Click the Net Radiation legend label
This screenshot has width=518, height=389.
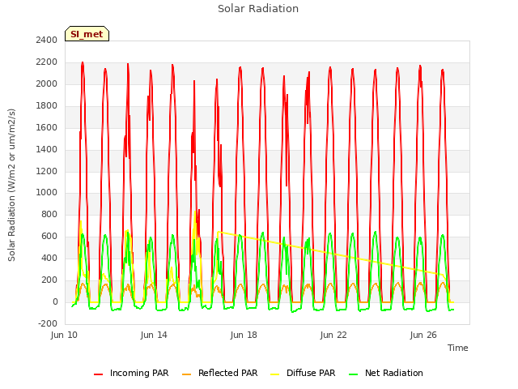394,373
